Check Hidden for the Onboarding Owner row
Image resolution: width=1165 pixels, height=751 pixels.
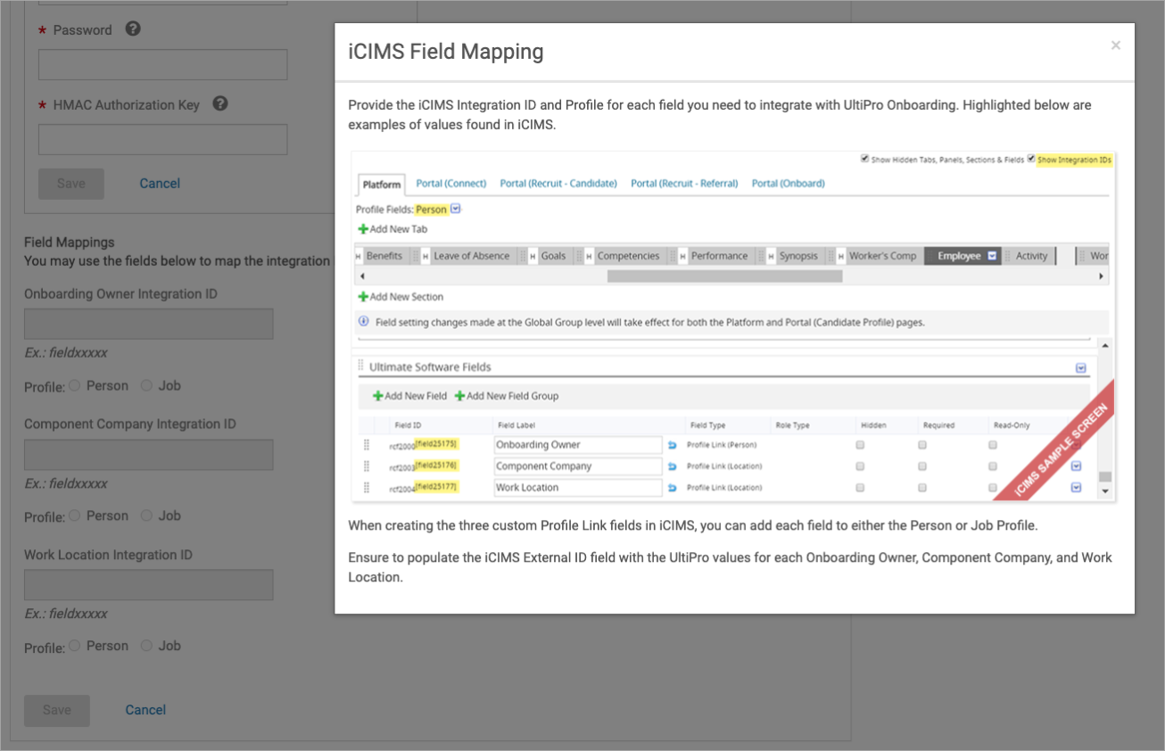[860, 444]
